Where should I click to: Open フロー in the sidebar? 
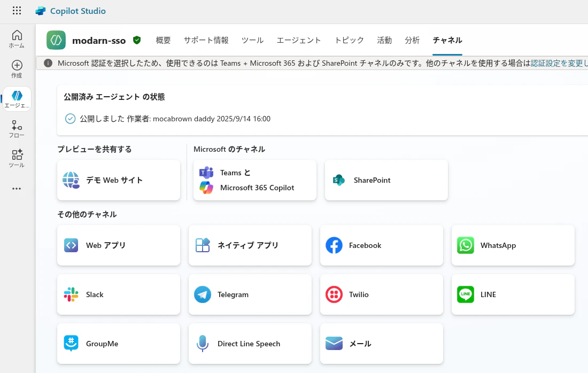pos(17,129)
